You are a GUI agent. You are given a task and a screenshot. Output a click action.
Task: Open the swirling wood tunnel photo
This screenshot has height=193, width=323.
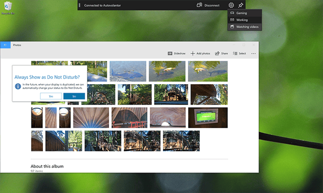pyautogui.click(x=168, y=117)
